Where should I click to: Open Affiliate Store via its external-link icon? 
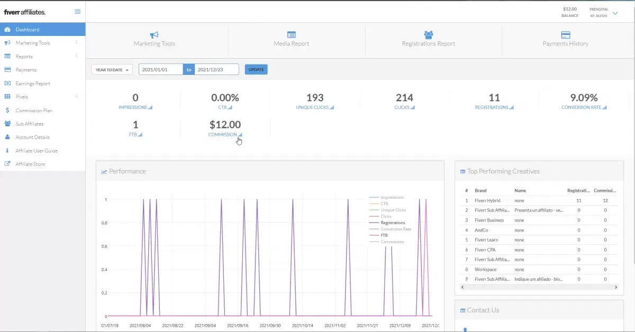click(7, 164)
